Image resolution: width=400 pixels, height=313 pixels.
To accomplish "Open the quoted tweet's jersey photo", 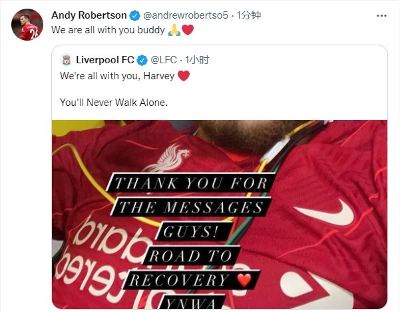I will pos(220,214).
